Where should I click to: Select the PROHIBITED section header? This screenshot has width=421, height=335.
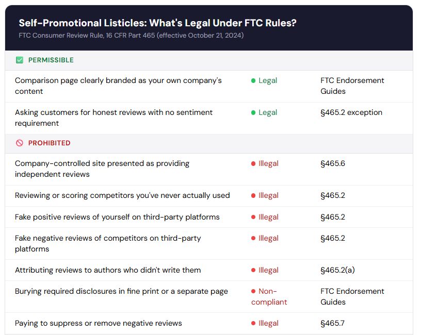49,143
